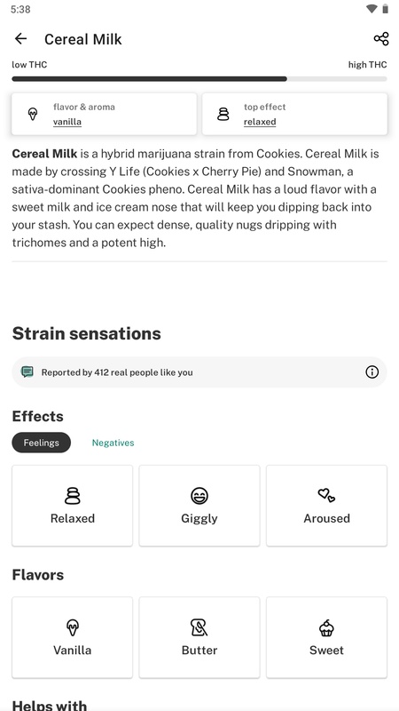Tap the top effect card

coord(295,114)
